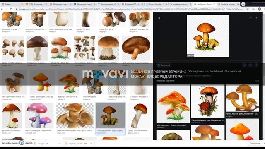265x149 pixels.
Task: Expand options arrow for Сертифицирован PDF download
Action: pyautogui.click(x=91, y=144)
